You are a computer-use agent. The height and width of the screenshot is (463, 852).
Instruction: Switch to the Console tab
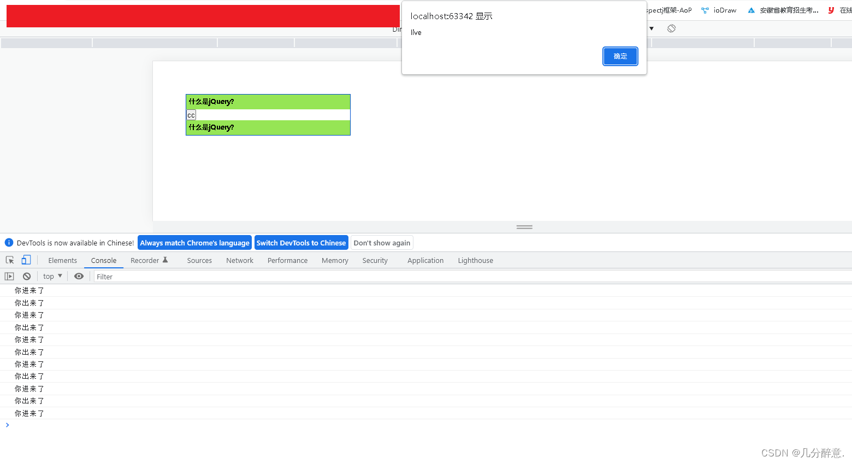pos(104,261)
